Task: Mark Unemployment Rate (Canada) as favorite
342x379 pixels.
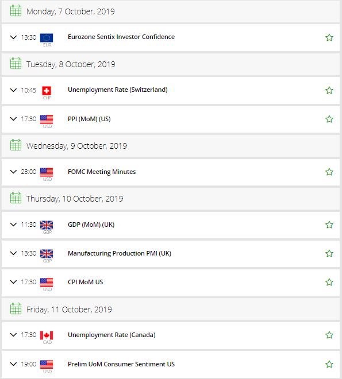Action: point(329,335)
